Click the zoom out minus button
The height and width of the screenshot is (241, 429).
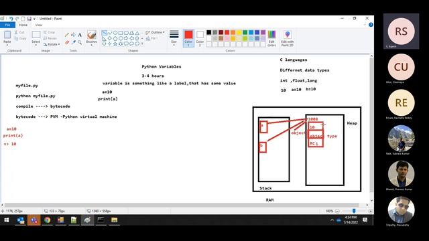click(x=337, y=211)
